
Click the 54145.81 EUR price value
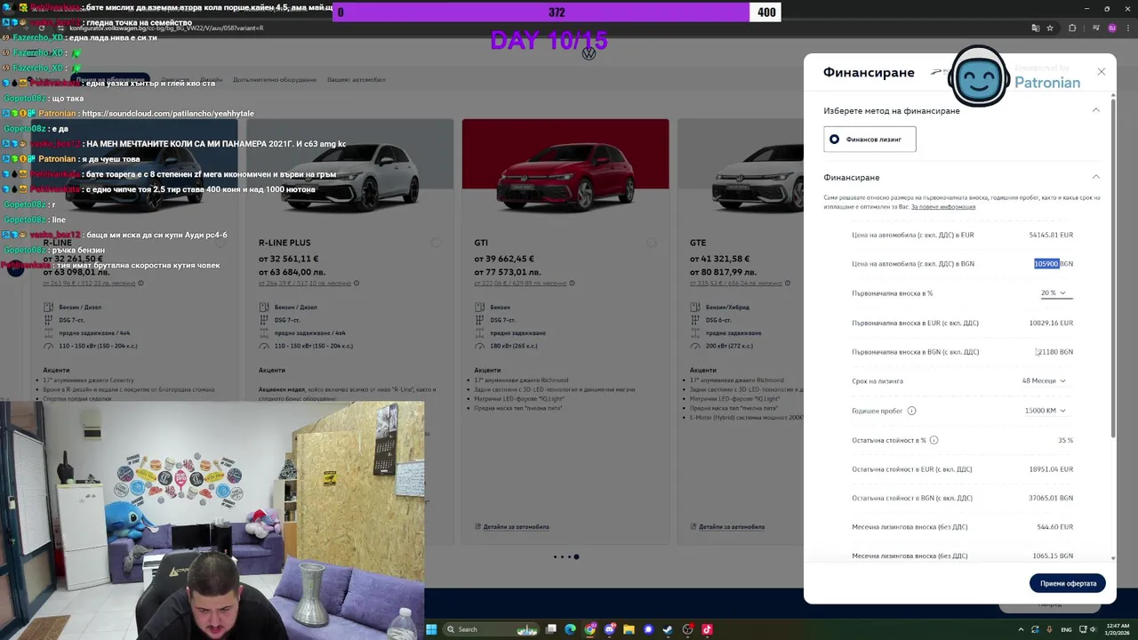[1051, 235]
